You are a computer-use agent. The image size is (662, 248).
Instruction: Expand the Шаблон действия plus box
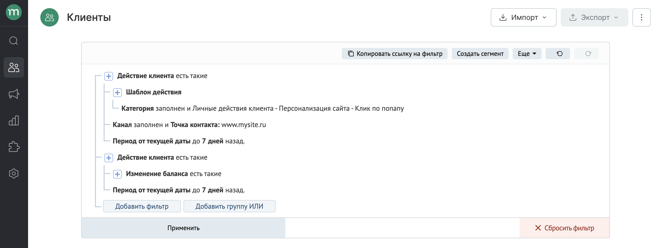[x=117, y=93]
